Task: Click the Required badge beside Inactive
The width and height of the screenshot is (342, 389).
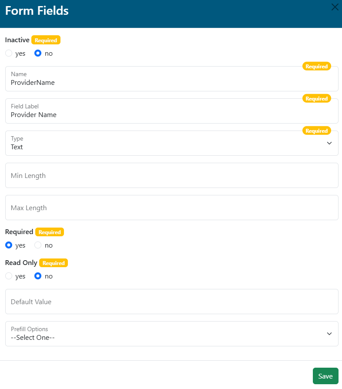Action: point(46,40)
